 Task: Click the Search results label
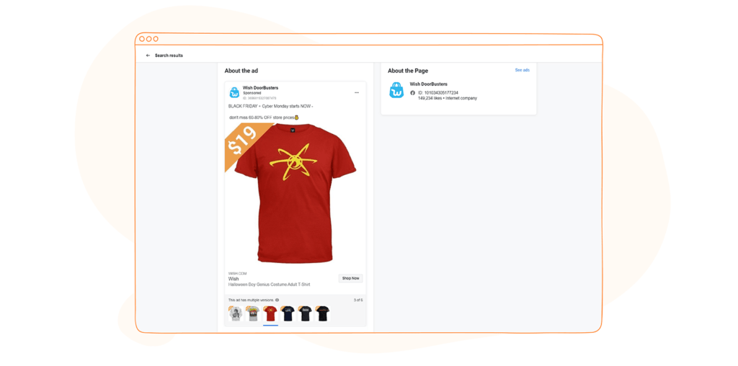click(169, 55)
